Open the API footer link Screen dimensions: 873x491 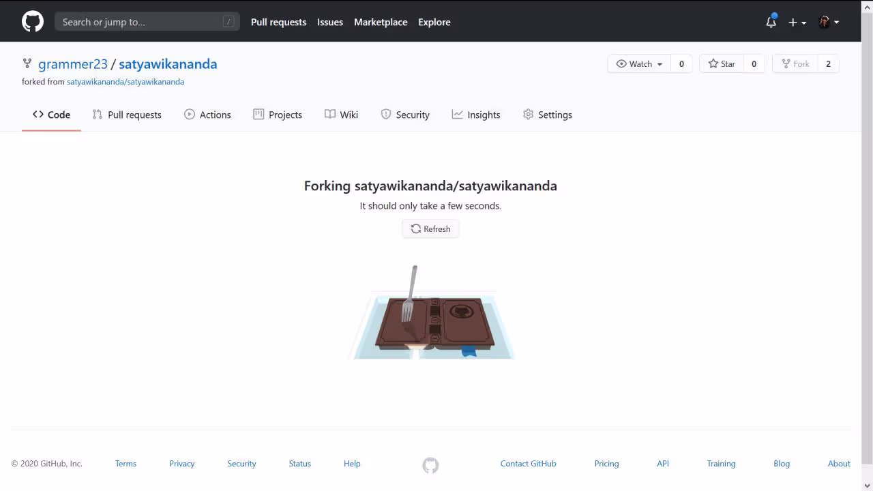pyautogui.click(x=663, y=464)
